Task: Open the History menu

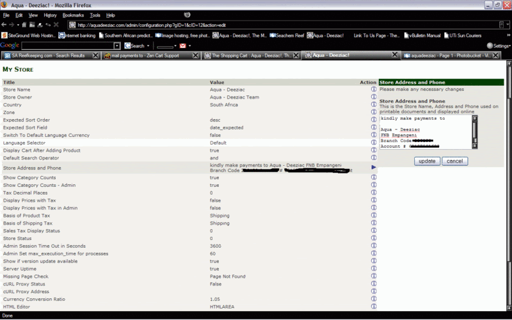Action: point(50,15)
